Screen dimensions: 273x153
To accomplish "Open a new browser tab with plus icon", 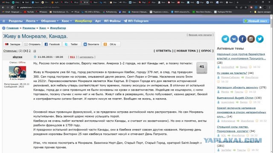I will click(238, 3).
